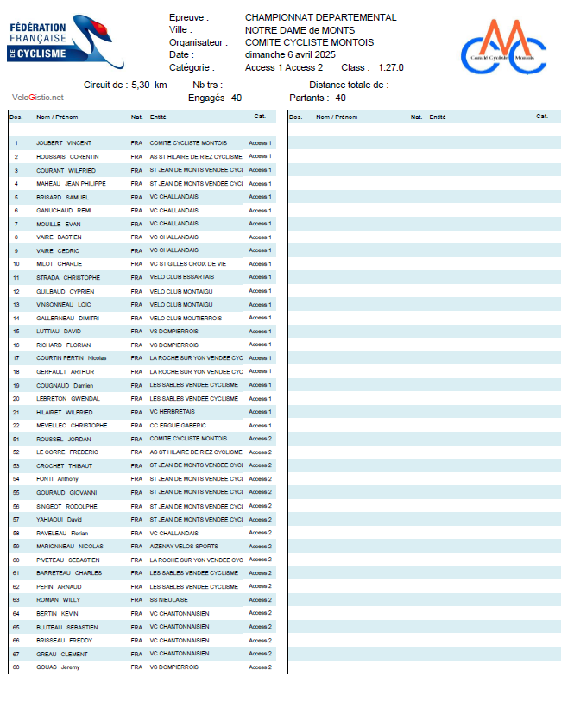The width and height of the screenshot is (574, 702).
Task: Select rider 'MAHEAU JEAN PHILIPPE'
Action: point(71,184)
